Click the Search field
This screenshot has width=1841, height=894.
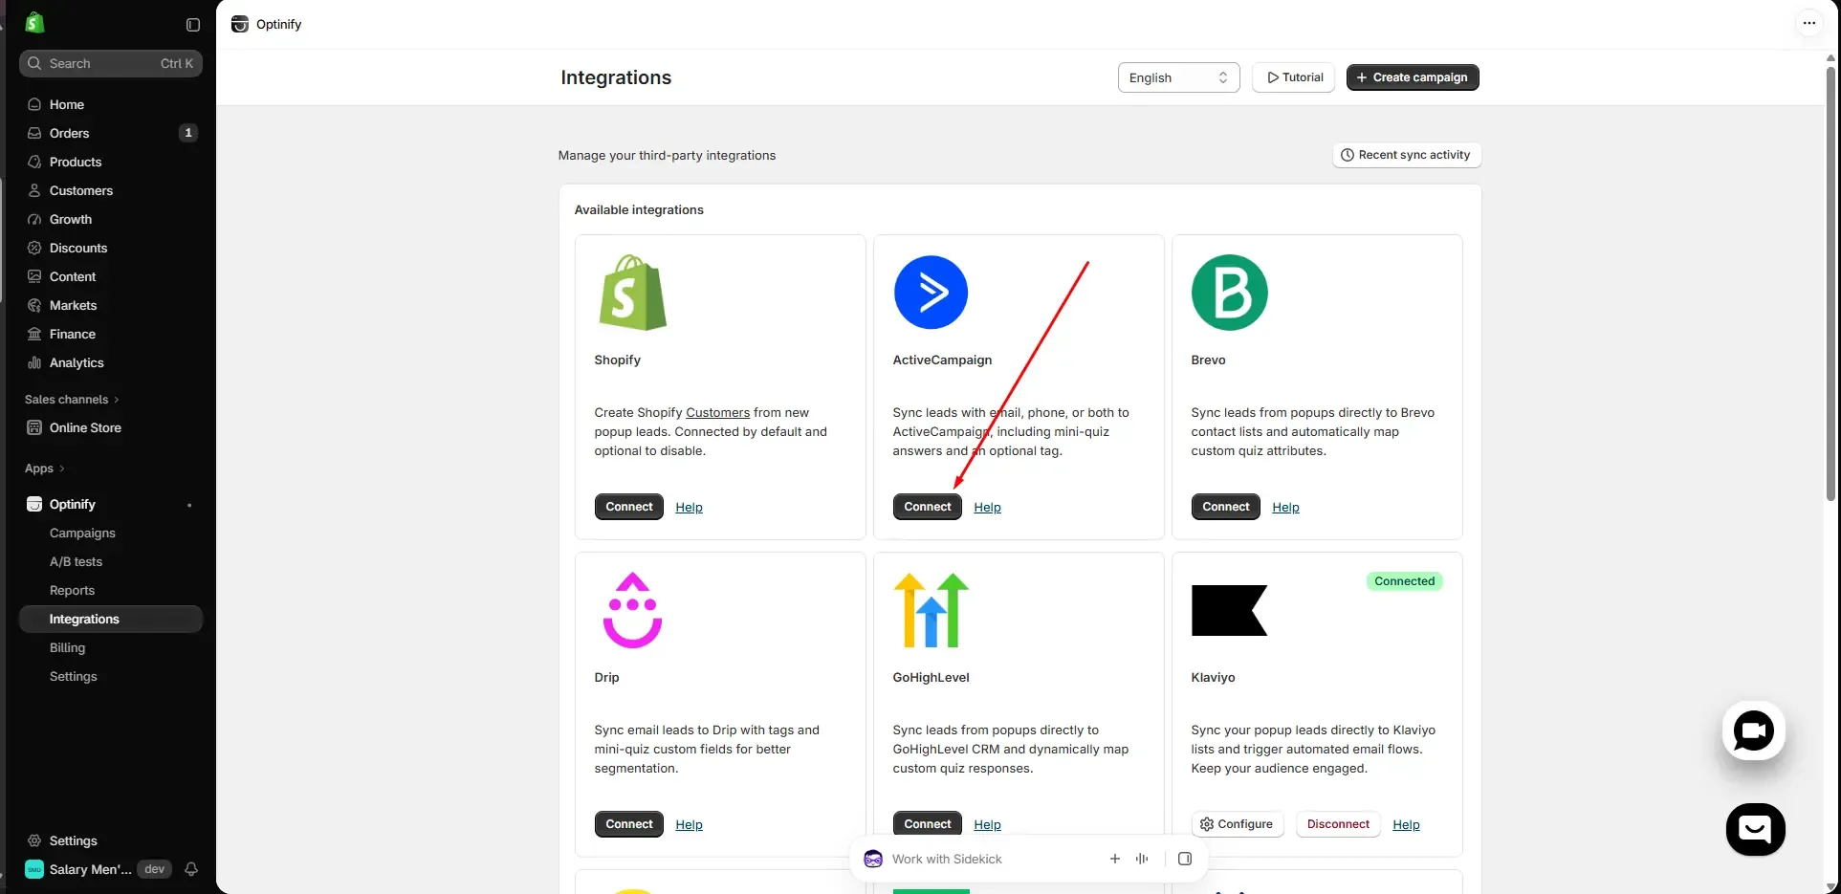(x=111, y=63)
